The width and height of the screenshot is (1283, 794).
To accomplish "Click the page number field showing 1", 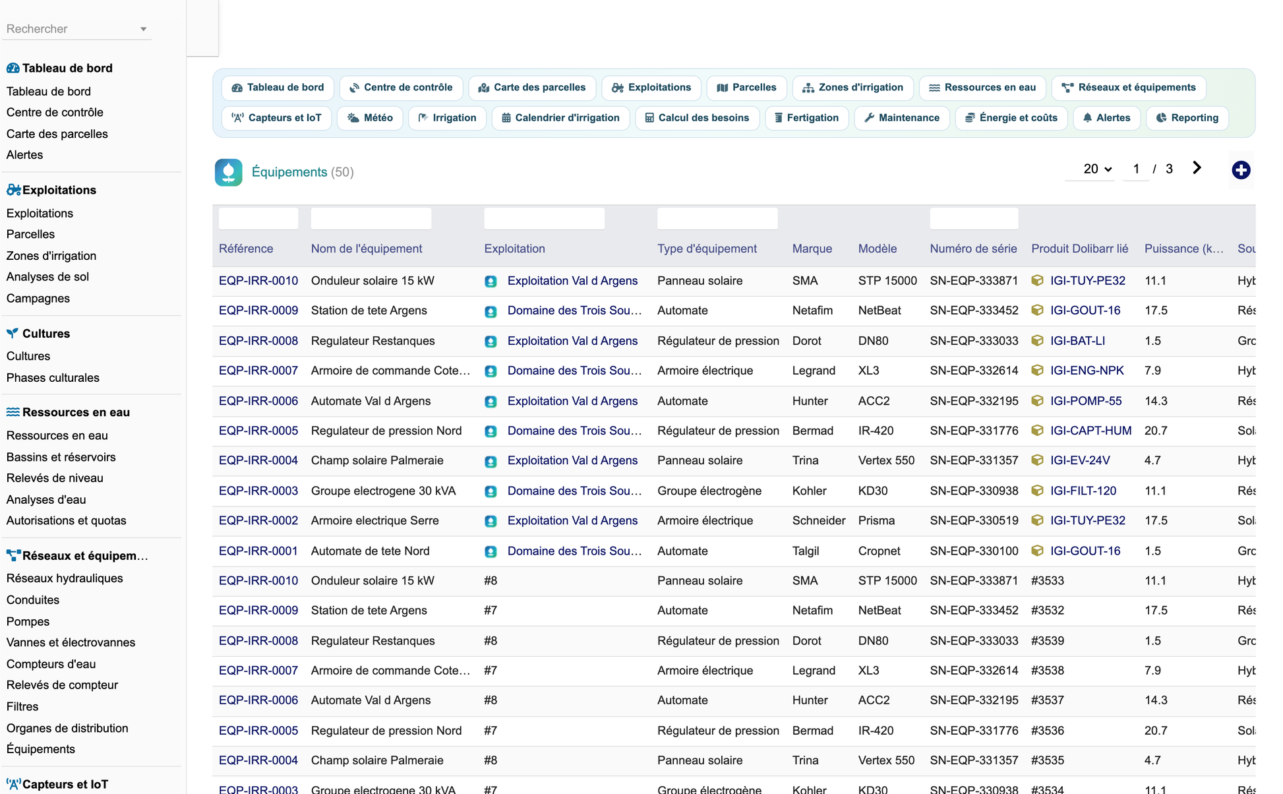I will pos(1136,169).
